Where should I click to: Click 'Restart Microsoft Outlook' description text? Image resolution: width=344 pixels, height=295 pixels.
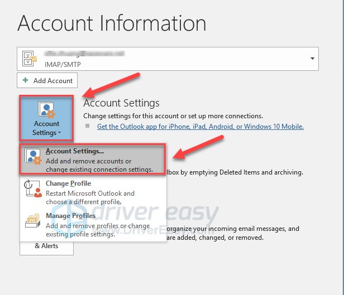(x=90, y=194)
